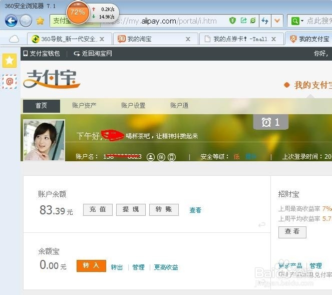Click the 支付宝 Alipay logo
332x295 pixels.
point(52,79)
